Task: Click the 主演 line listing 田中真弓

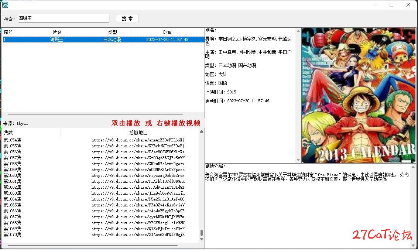Action: [x=249, y=54]
